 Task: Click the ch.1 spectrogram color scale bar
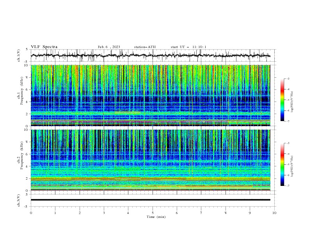(282, 100)
